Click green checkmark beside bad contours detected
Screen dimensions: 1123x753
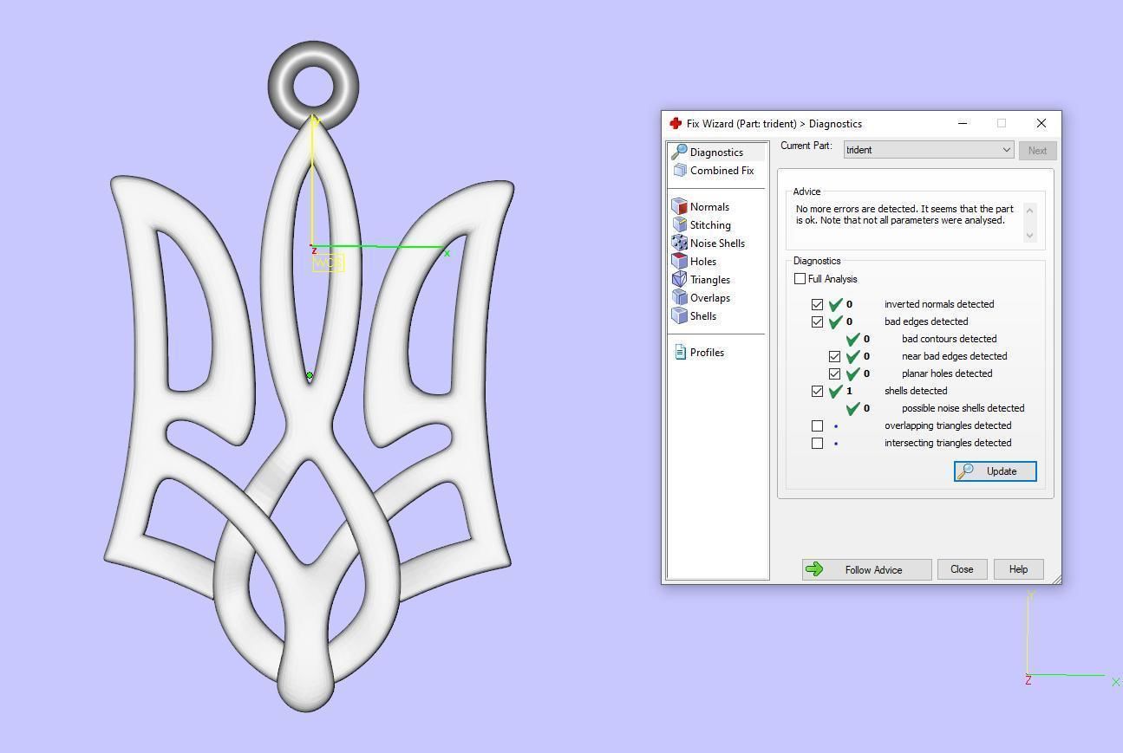(x=853, y=339)
